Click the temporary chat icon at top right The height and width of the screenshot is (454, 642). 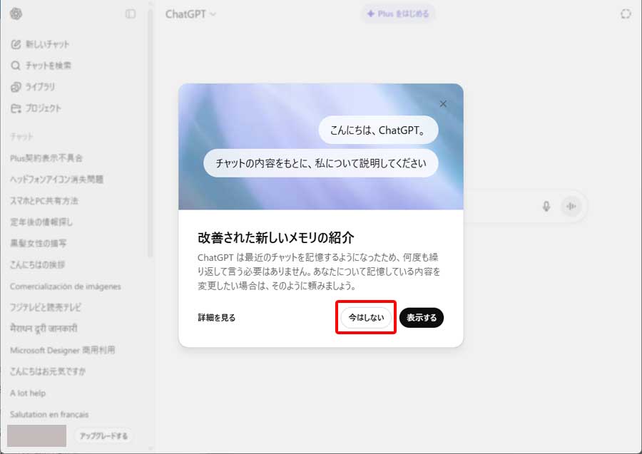tap(626, 14)
